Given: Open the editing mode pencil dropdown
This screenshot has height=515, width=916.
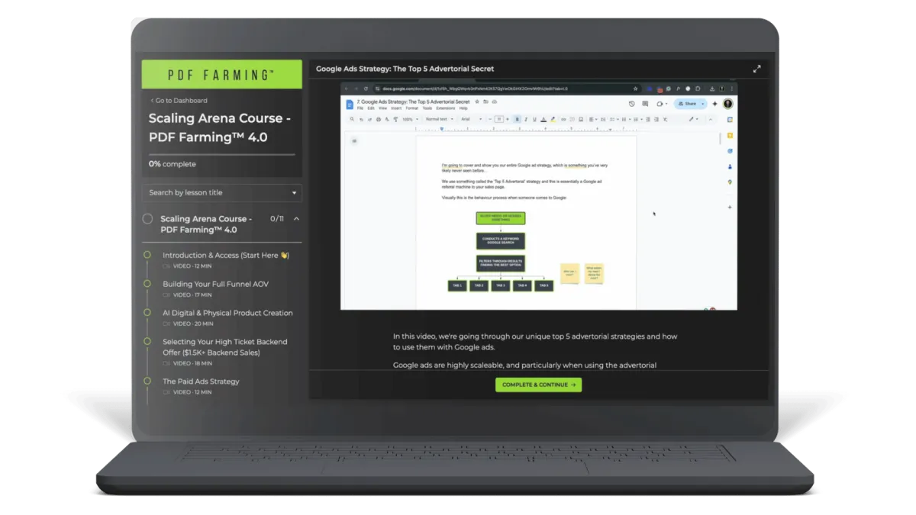Looking at the screenshot, I should [x=693, y=119].
